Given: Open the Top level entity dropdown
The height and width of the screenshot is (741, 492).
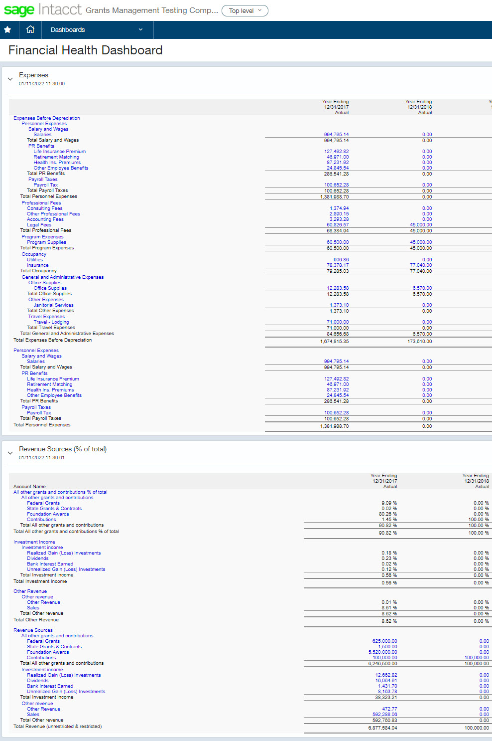Looking at the screenshot, I should [x=245, y=11].
